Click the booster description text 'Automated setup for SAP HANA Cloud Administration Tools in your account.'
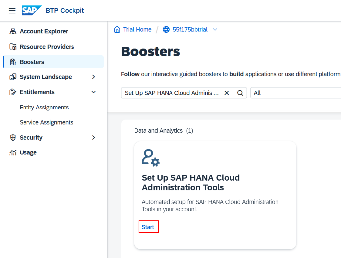Viewport: 341px width, 258px height. tap(210, 206)
